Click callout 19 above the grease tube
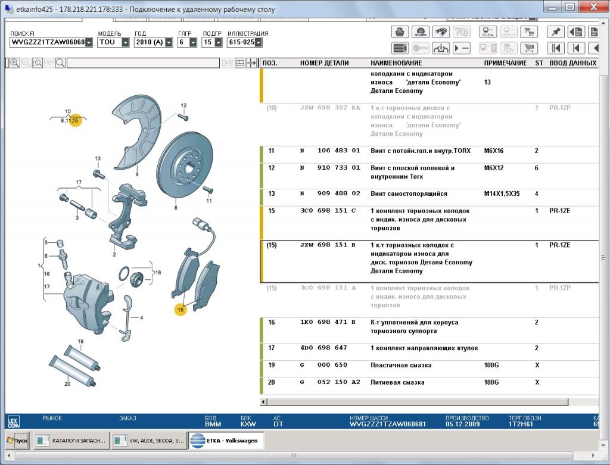 (x=80, y=341)
